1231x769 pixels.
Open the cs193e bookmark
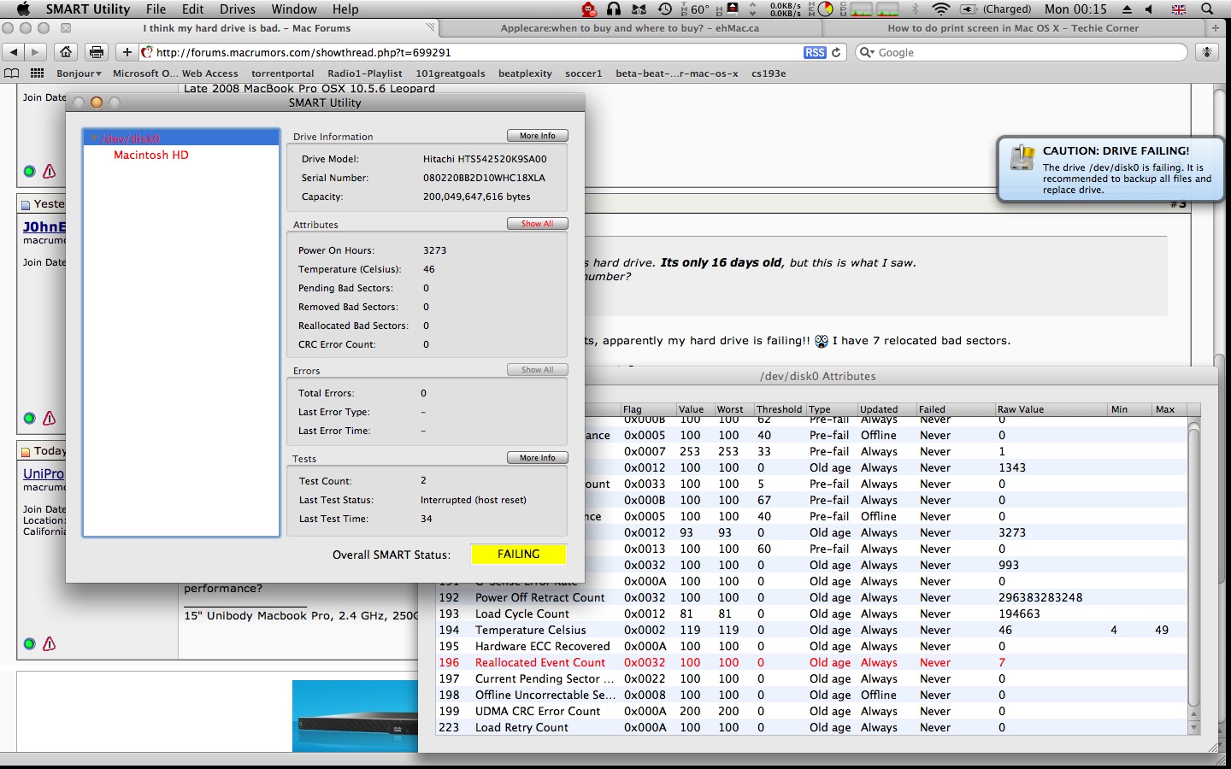point(769,73)
